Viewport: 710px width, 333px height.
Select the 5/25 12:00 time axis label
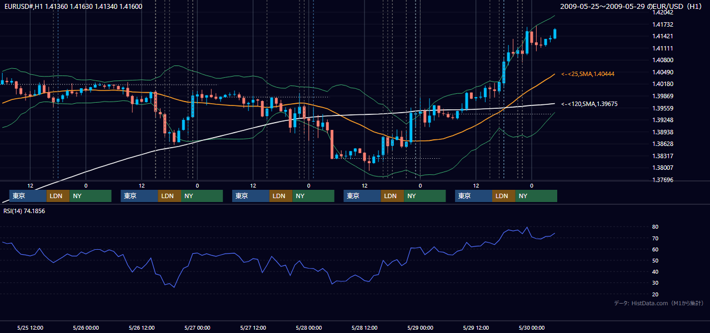tap(31, 328)
